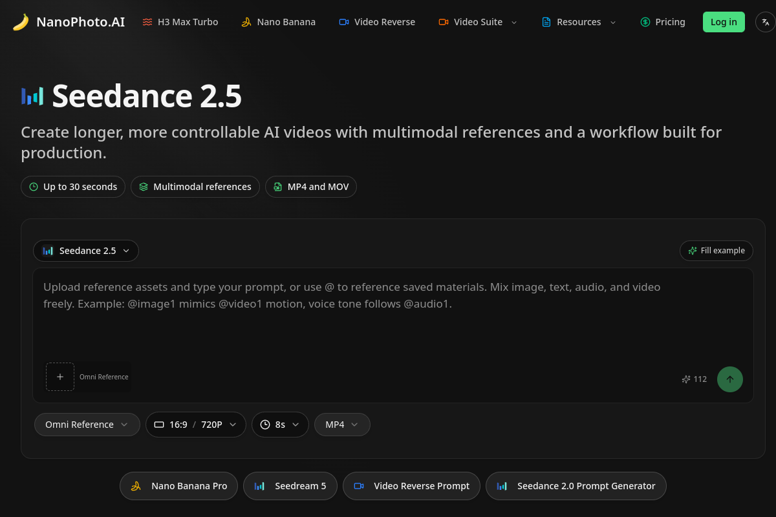Change the 16:9 / 720P aspect and resolution setting
The height and width of the screenshot is (517, 776).
[x=196, y=425]
